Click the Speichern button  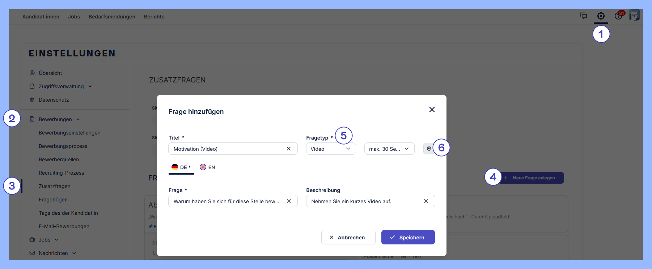tap(408, 237)
